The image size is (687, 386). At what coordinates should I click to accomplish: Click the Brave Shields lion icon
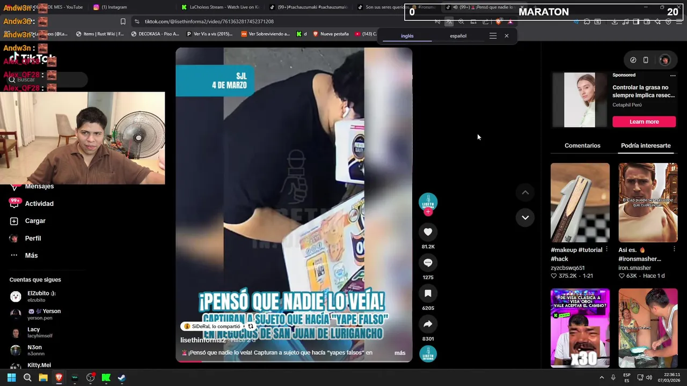498,21
